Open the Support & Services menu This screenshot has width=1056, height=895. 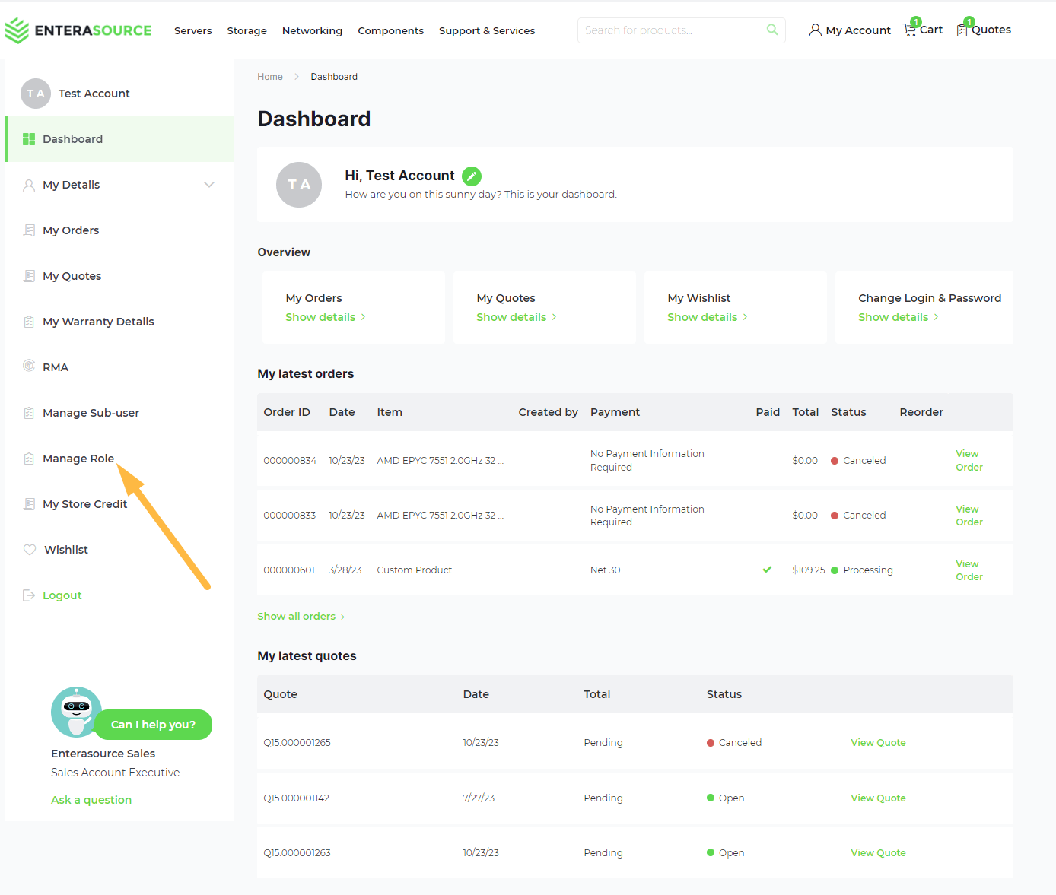486,31
